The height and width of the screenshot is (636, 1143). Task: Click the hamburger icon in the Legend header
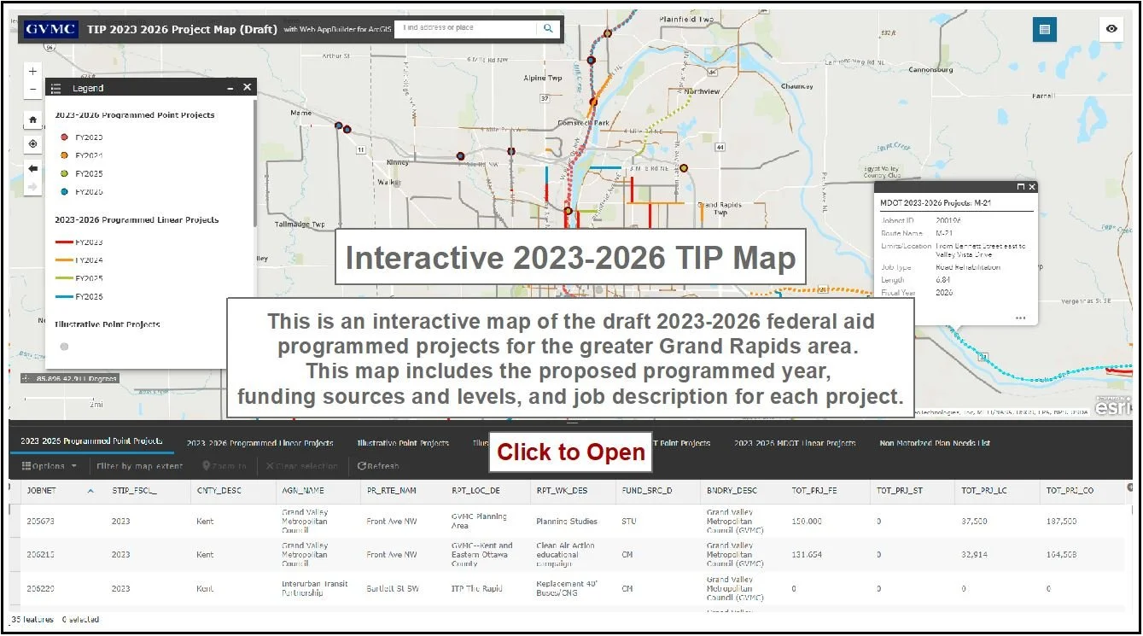pos(55,87)
